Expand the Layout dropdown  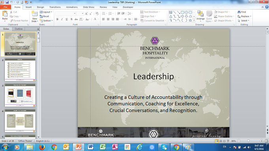click(46, 12)
